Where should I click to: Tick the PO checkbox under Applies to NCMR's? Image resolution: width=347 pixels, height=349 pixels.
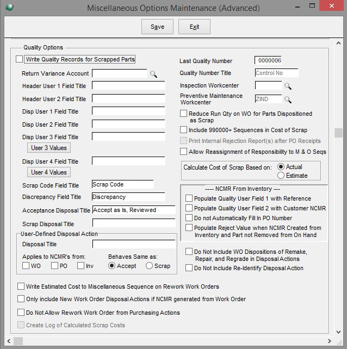point(54,265)
